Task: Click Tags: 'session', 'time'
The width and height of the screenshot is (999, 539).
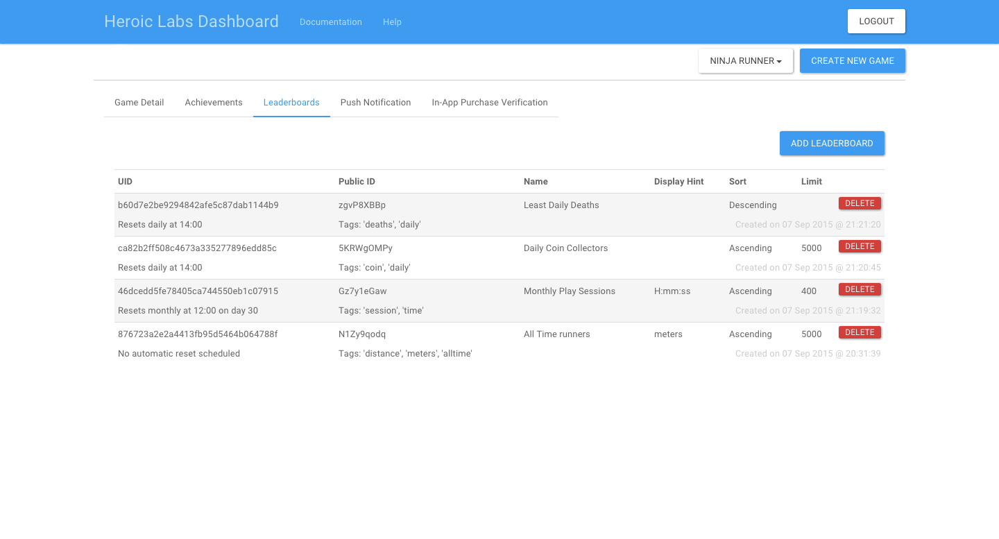Action: (381, 311)
